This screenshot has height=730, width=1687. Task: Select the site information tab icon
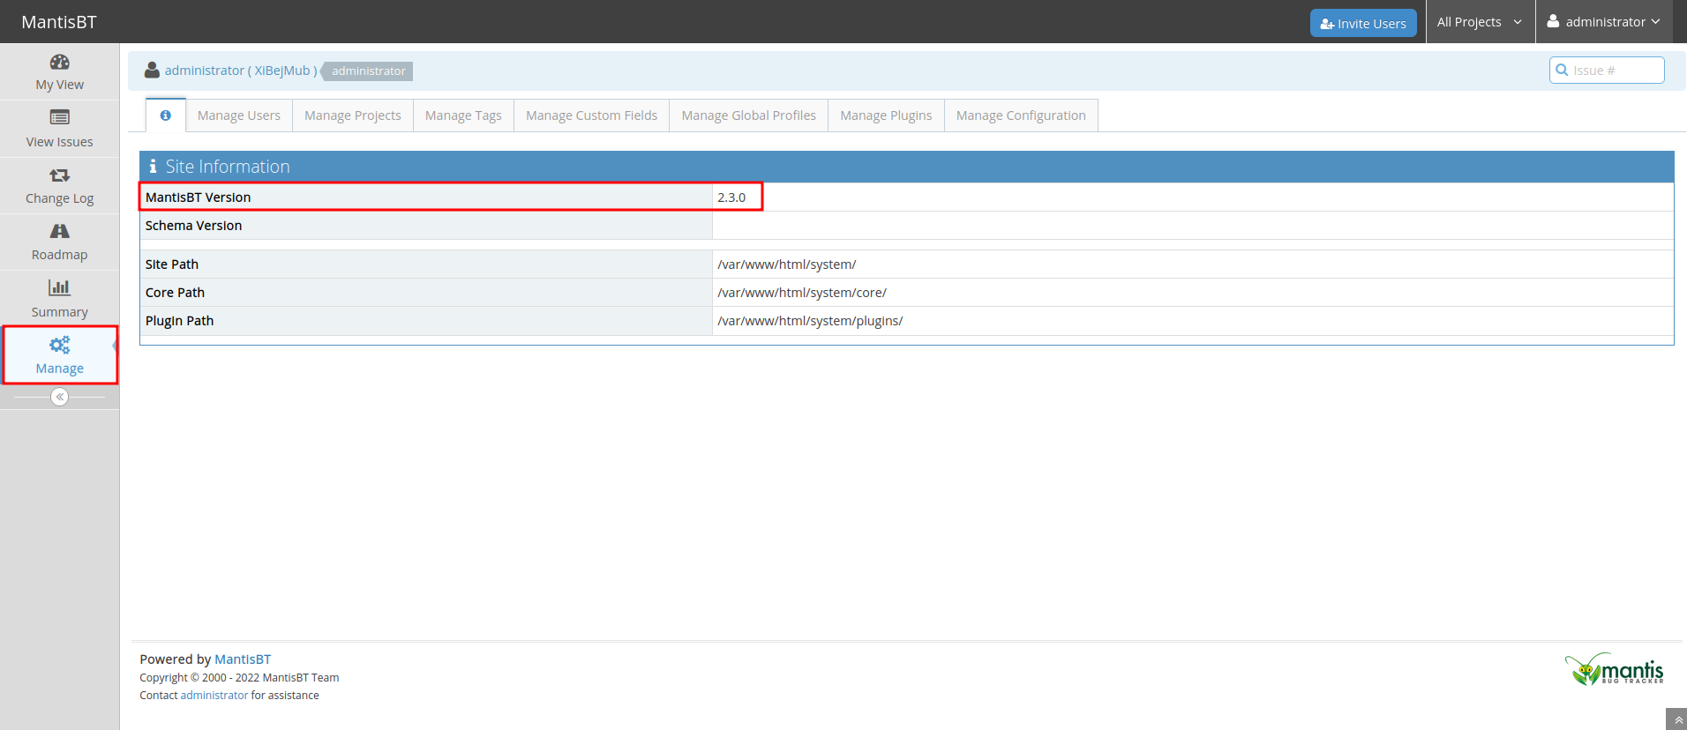click(x=165, y=115)
